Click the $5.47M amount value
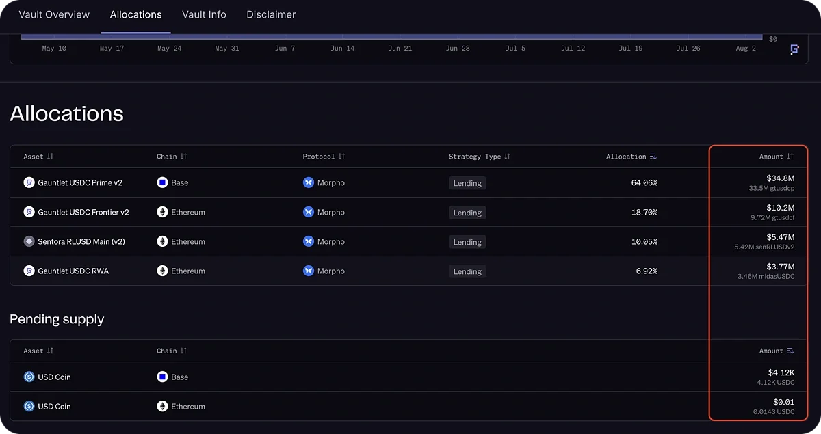Image resolution: width=821 pixels, height=434 pixels. pos(781,237)
